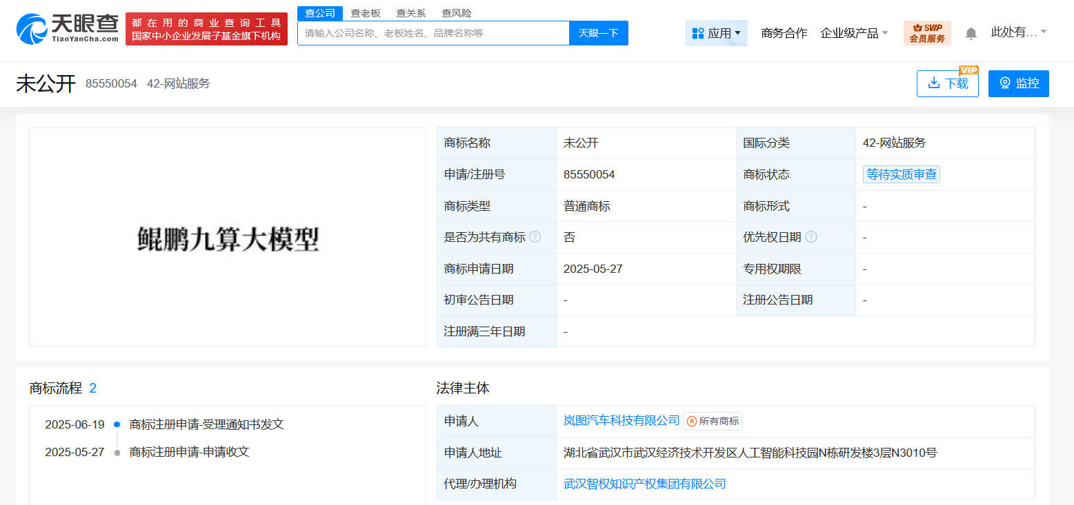Click the red promotional banner
Viewport: 1074px width, 505px height.
[x=206, y=29]
